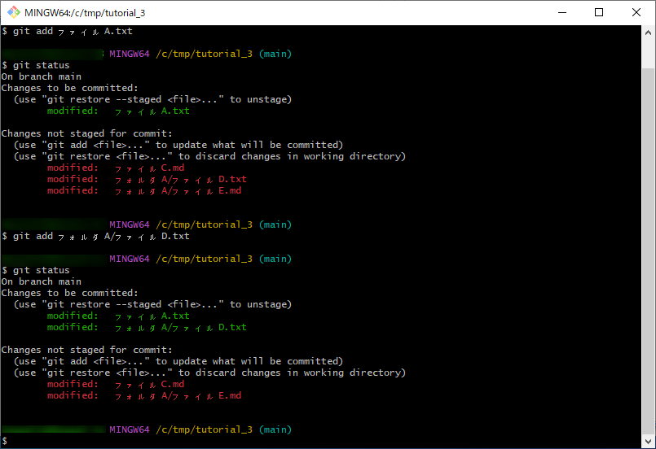Maximize the MINGW64 terminal window
The height and width of the screenshot is (449, 656).
599,12
